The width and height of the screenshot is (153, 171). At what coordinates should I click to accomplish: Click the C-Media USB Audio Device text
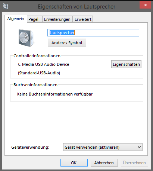[44, 64]
